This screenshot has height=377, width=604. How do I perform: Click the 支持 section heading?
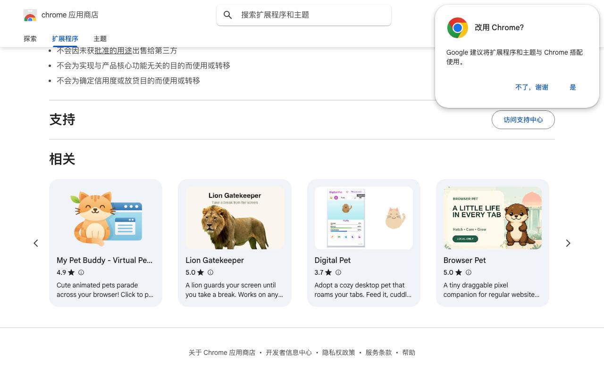point(62,120)
